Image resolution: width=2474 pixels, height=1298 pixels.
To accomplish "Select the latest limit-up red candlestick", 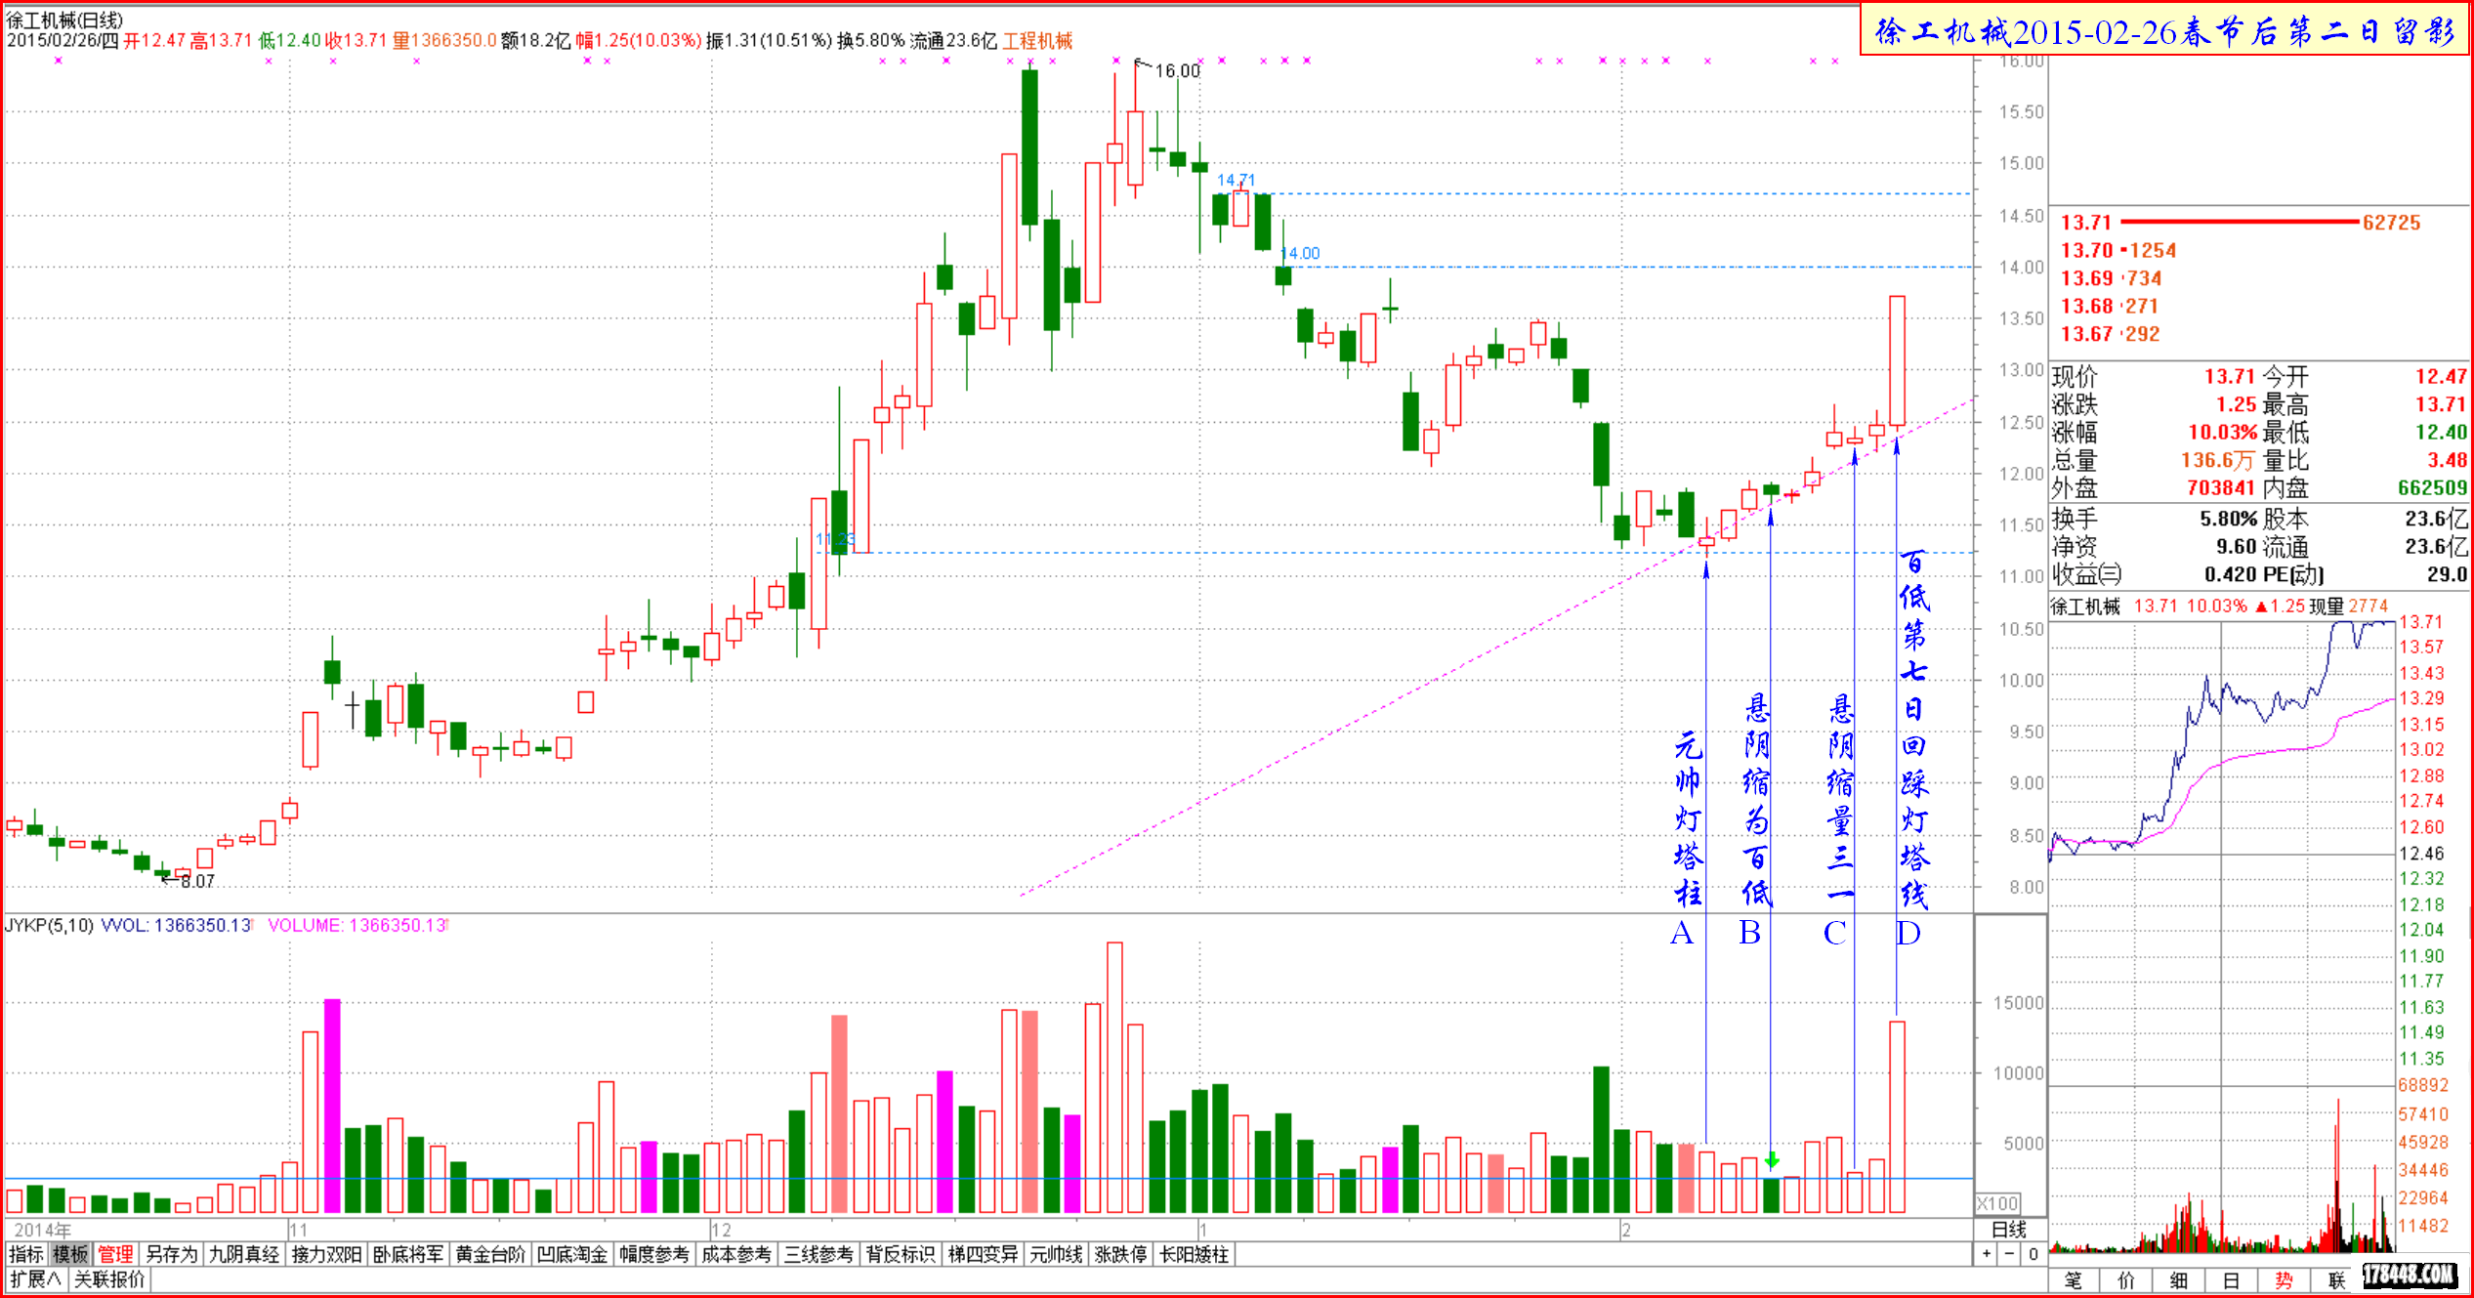I will click(x=1897, y=360).
